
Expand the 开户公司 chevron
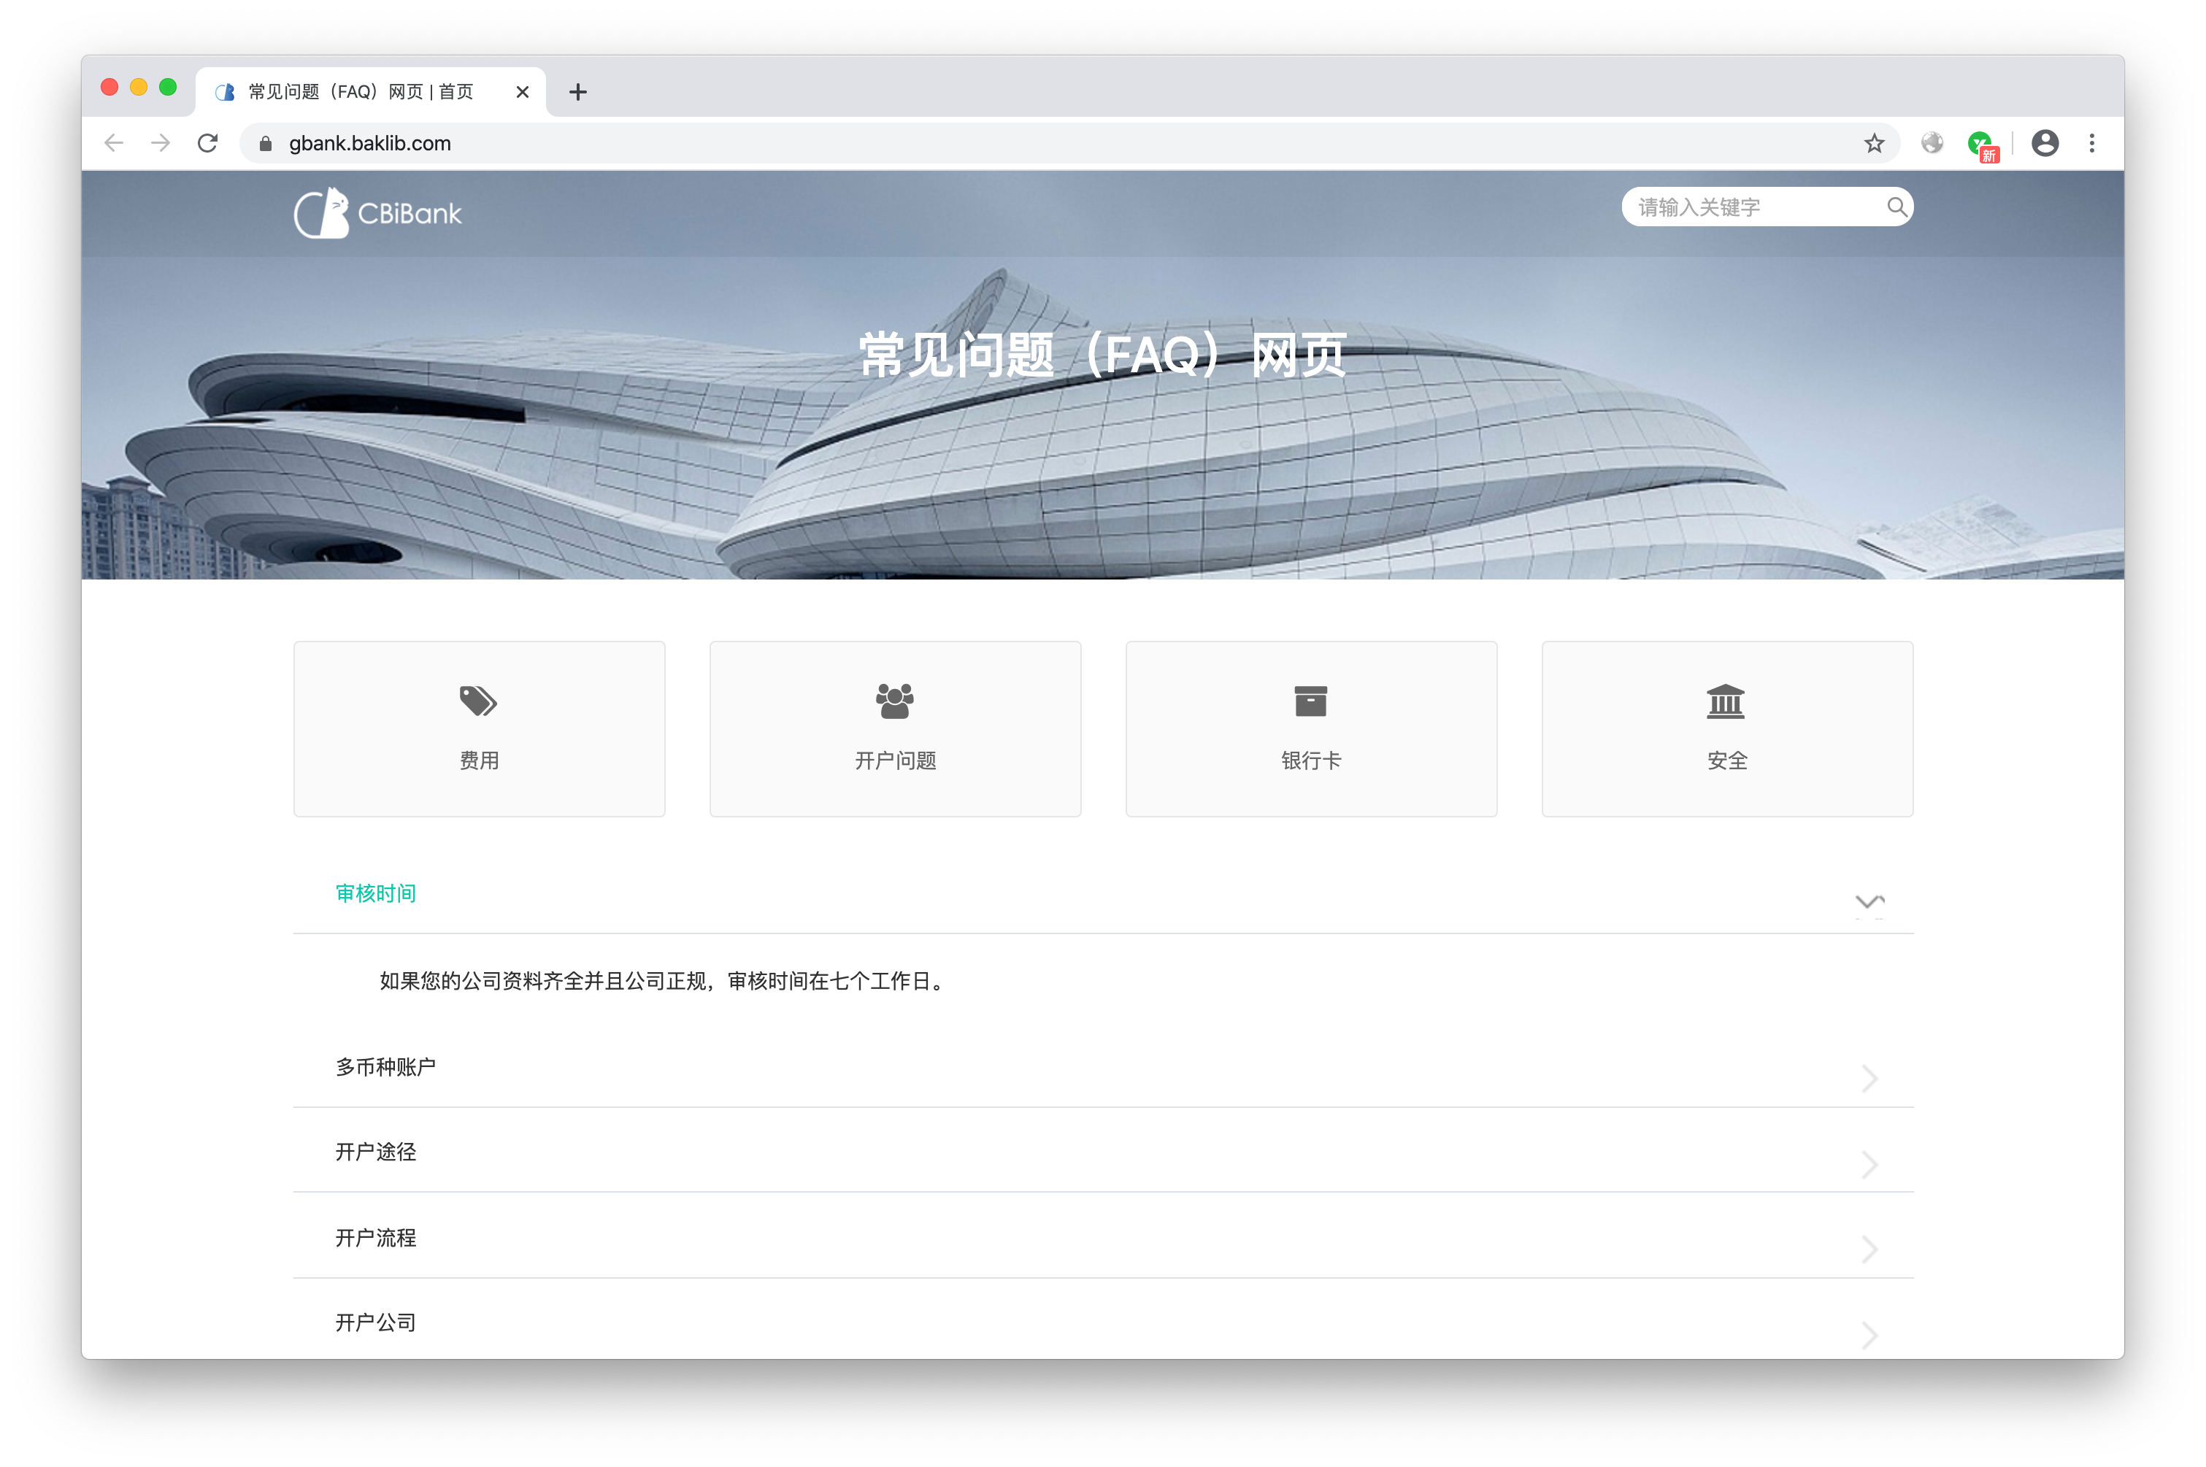pyautogui.click(x=1869, y=1335)
